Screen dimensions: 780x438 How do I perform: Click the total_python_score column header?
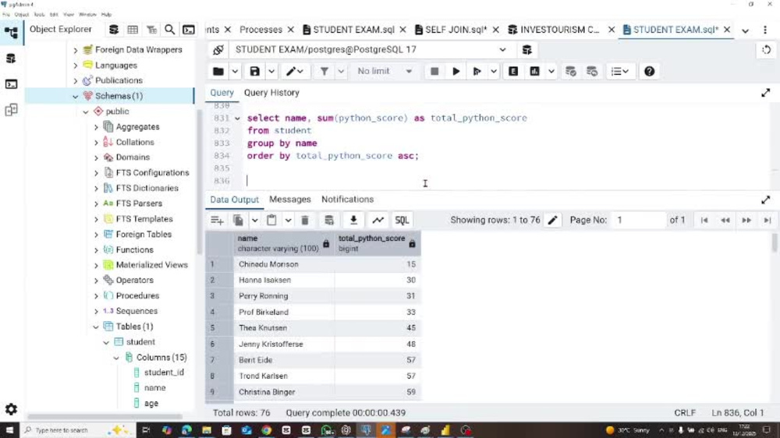tap(378, 244)
